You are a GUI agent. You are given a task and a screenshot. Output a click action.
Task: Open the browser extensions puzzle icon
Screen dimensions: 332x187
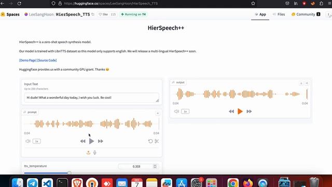(321, 4)
